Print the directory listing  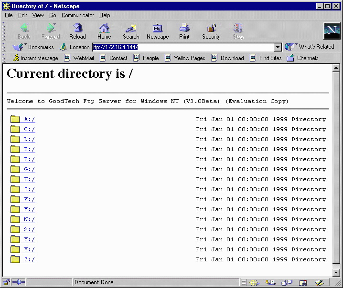184,31
